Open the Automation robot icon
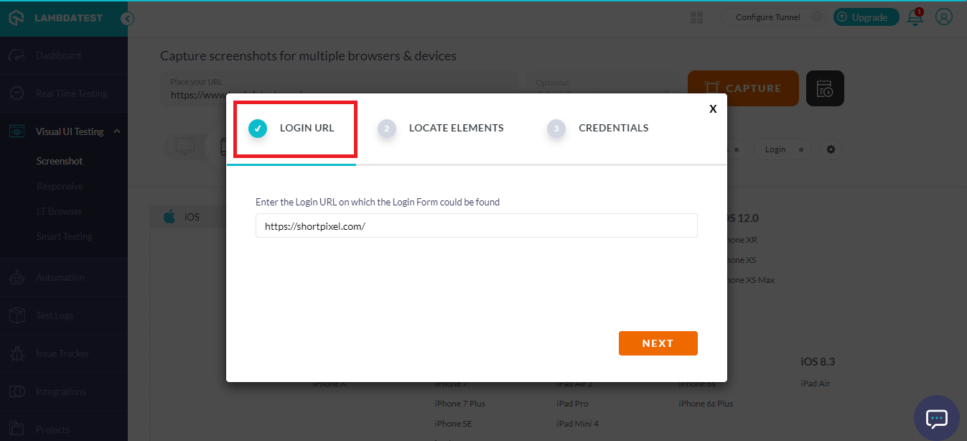Screen dimensions: 967x441 tap(17, 277)
